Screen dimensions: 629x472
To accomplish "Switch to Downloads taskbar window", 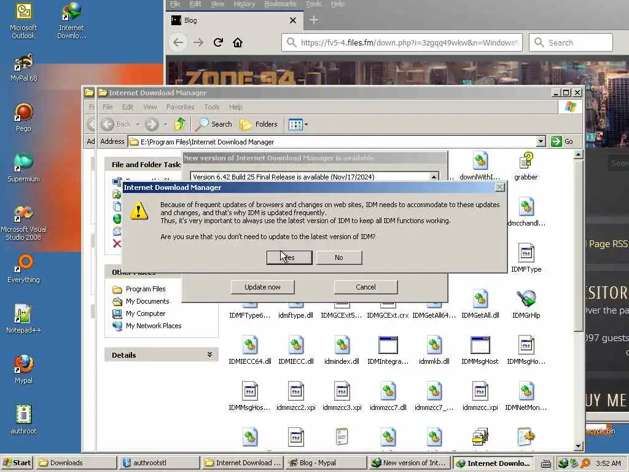I will [76, 463].
